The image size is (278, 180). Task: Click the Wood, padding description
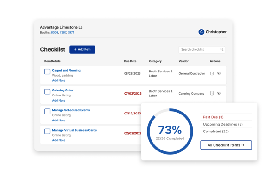tap(63, 75)
